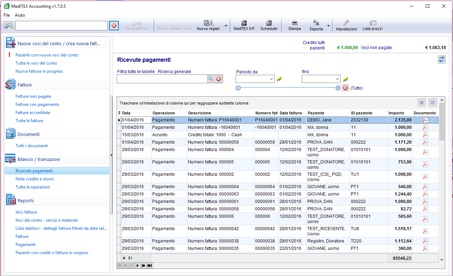Move the left handle of the period slider

(238, 88)
